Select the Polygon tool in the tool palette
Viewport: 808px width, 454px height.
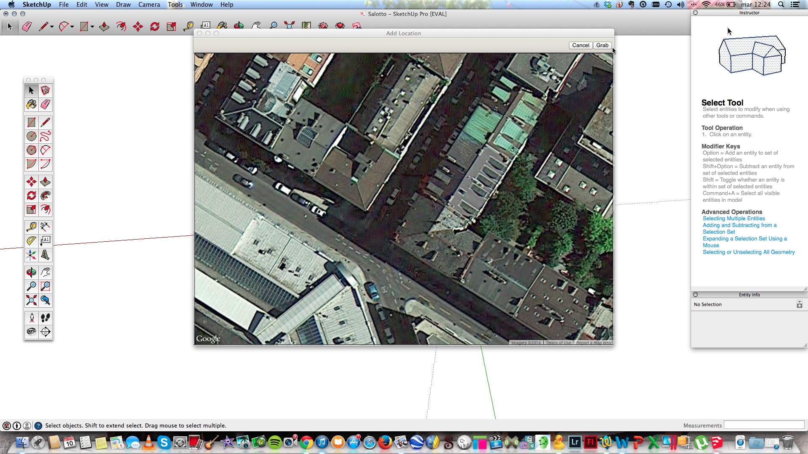pos(31,150)
